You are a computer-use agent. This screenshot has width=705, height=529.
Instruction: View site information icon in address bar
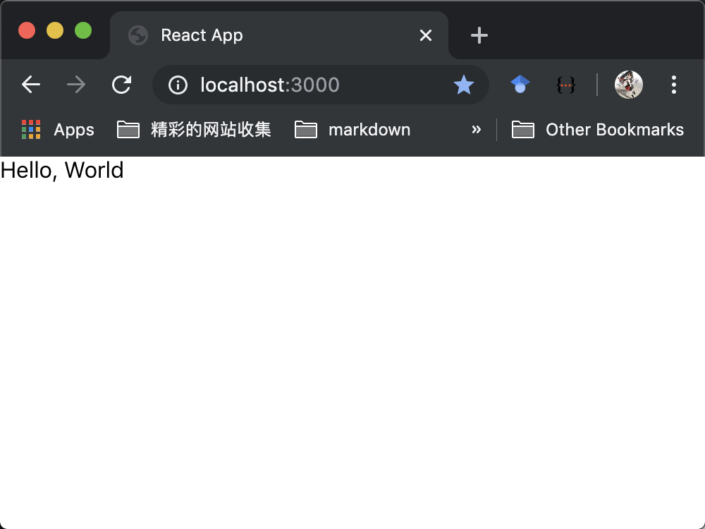(178, 85)
